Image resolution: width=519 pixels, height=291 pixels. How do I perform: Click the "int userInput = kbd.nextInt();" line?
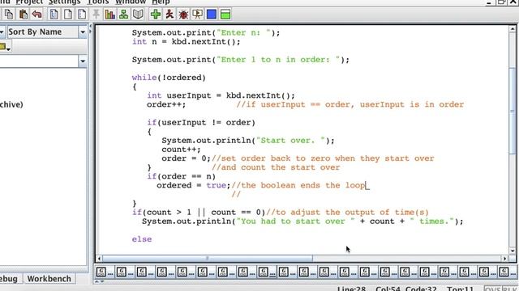coord(221,95)
